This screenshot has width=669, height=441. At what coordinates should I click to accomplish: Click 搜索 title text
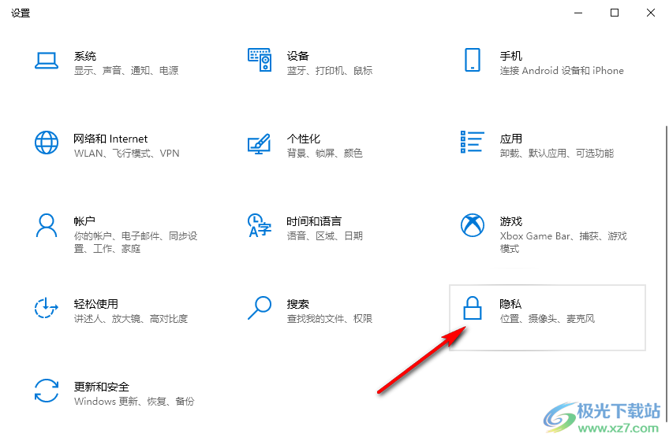pos(297,304)
